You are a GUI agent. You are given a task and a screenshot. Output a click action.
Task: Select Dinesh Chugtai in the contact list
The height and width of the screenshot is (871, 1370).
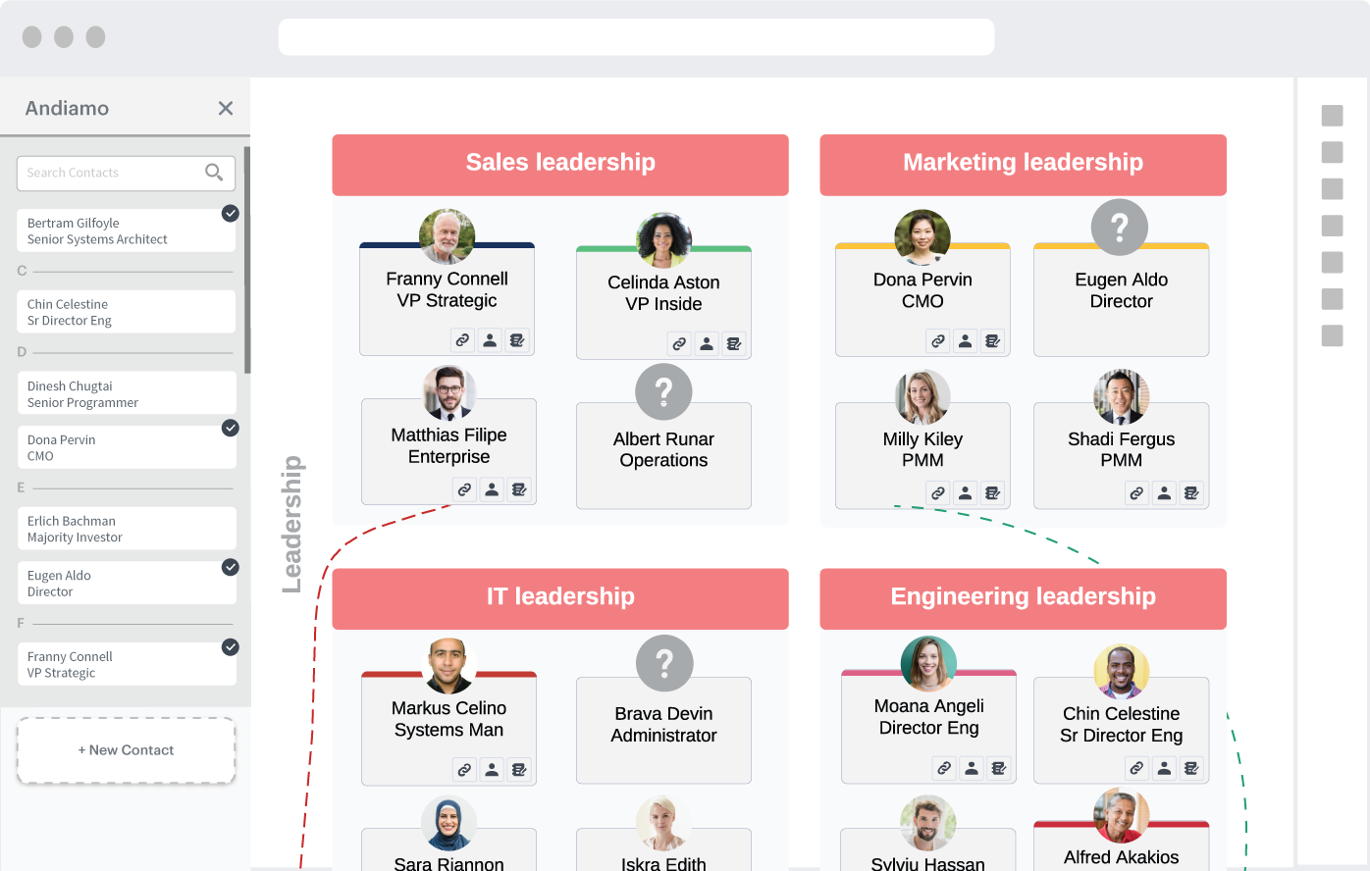click(x=126, y=393)
